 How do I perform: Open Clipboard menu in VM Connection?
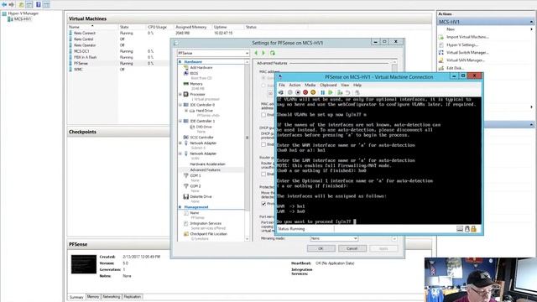328,85
